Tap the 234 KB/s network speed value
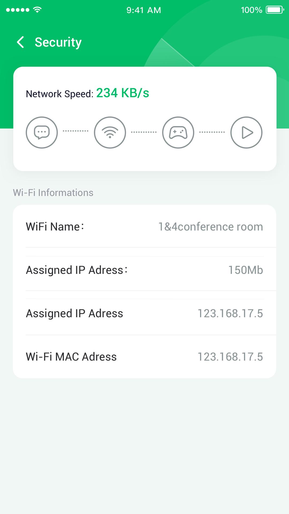This screenshot has height=514, width=289. click(x=123, y=93)
